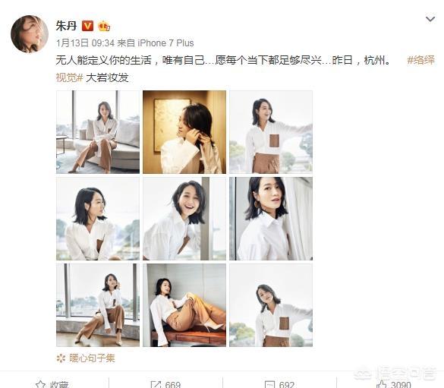Open the 朱丹 username link
This screenshot has height=388, width=444.
[x=66, y=26]
